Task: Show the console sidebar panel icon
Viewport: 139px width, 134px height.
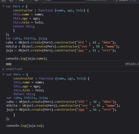Action: [3, 0]
